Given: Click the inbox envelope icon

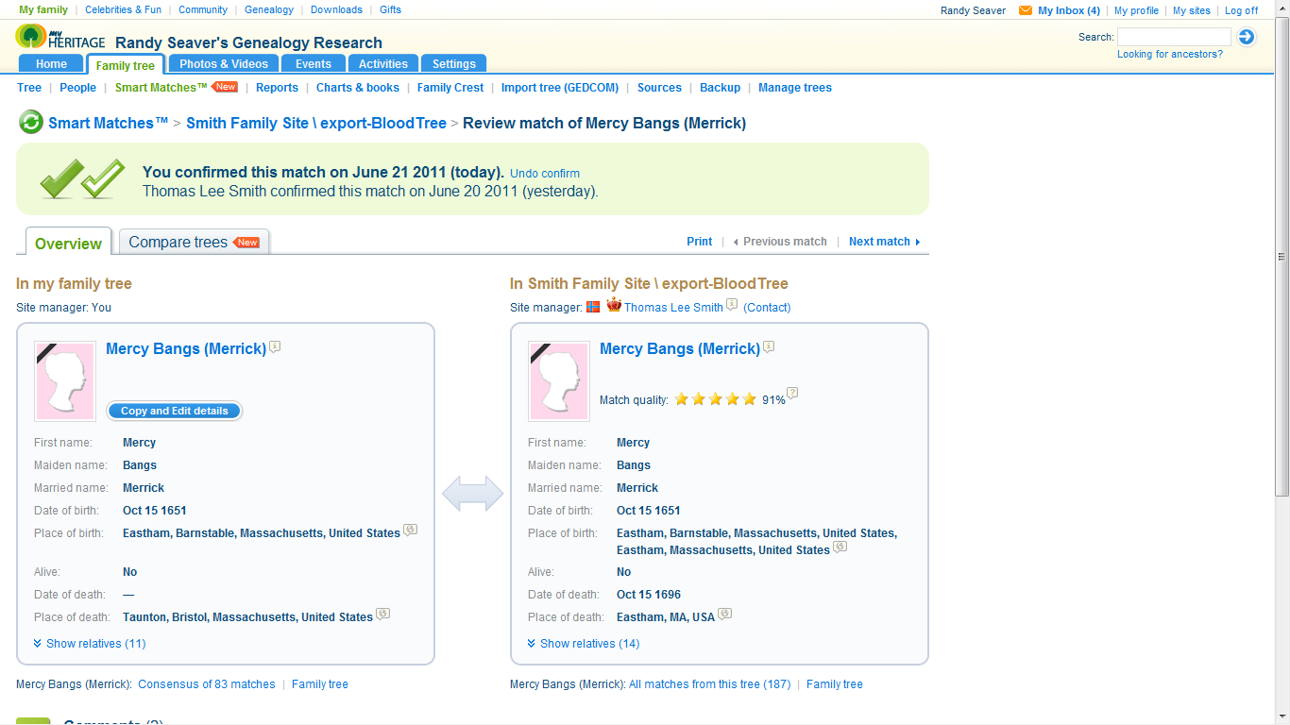Looking at the screenshot, I should [x=1026, y=10].
